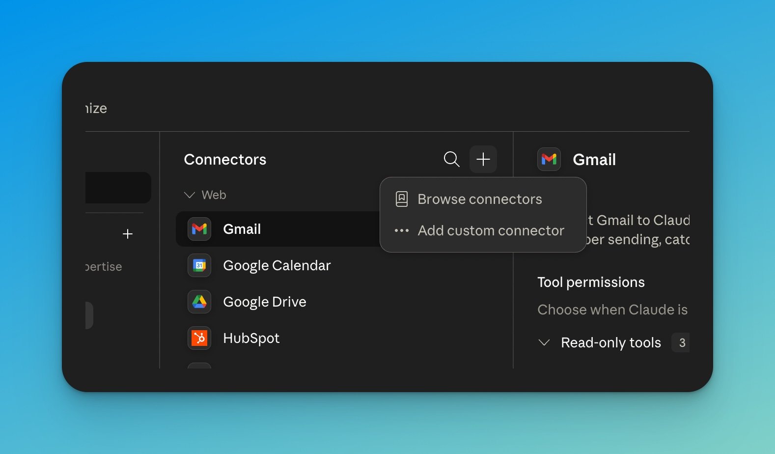Image resolution: width=775 pixels, height=454 pixels.
Task: Collapse the Web section chevron
Action: point(189,195)
